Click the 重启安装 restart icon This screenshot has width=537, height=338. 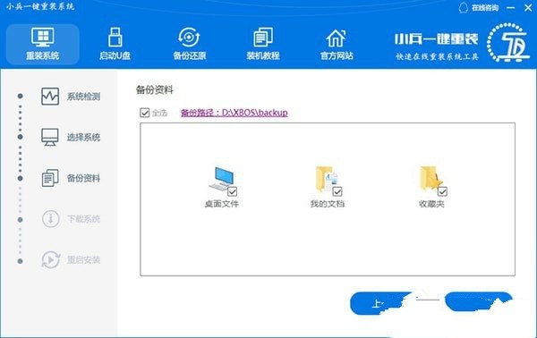point(51,259)
